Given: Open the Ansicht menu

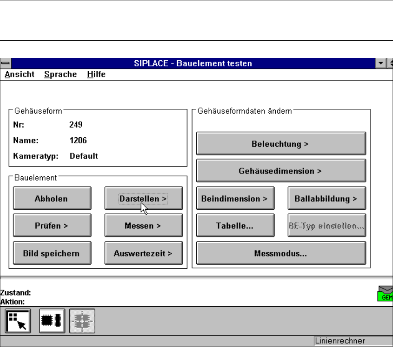Looking at the screenshot, I should point(20,74).
